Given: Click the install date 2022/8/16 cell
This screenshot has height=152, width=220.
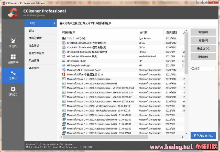Looking at the screenshot, I should coord(171,38).
